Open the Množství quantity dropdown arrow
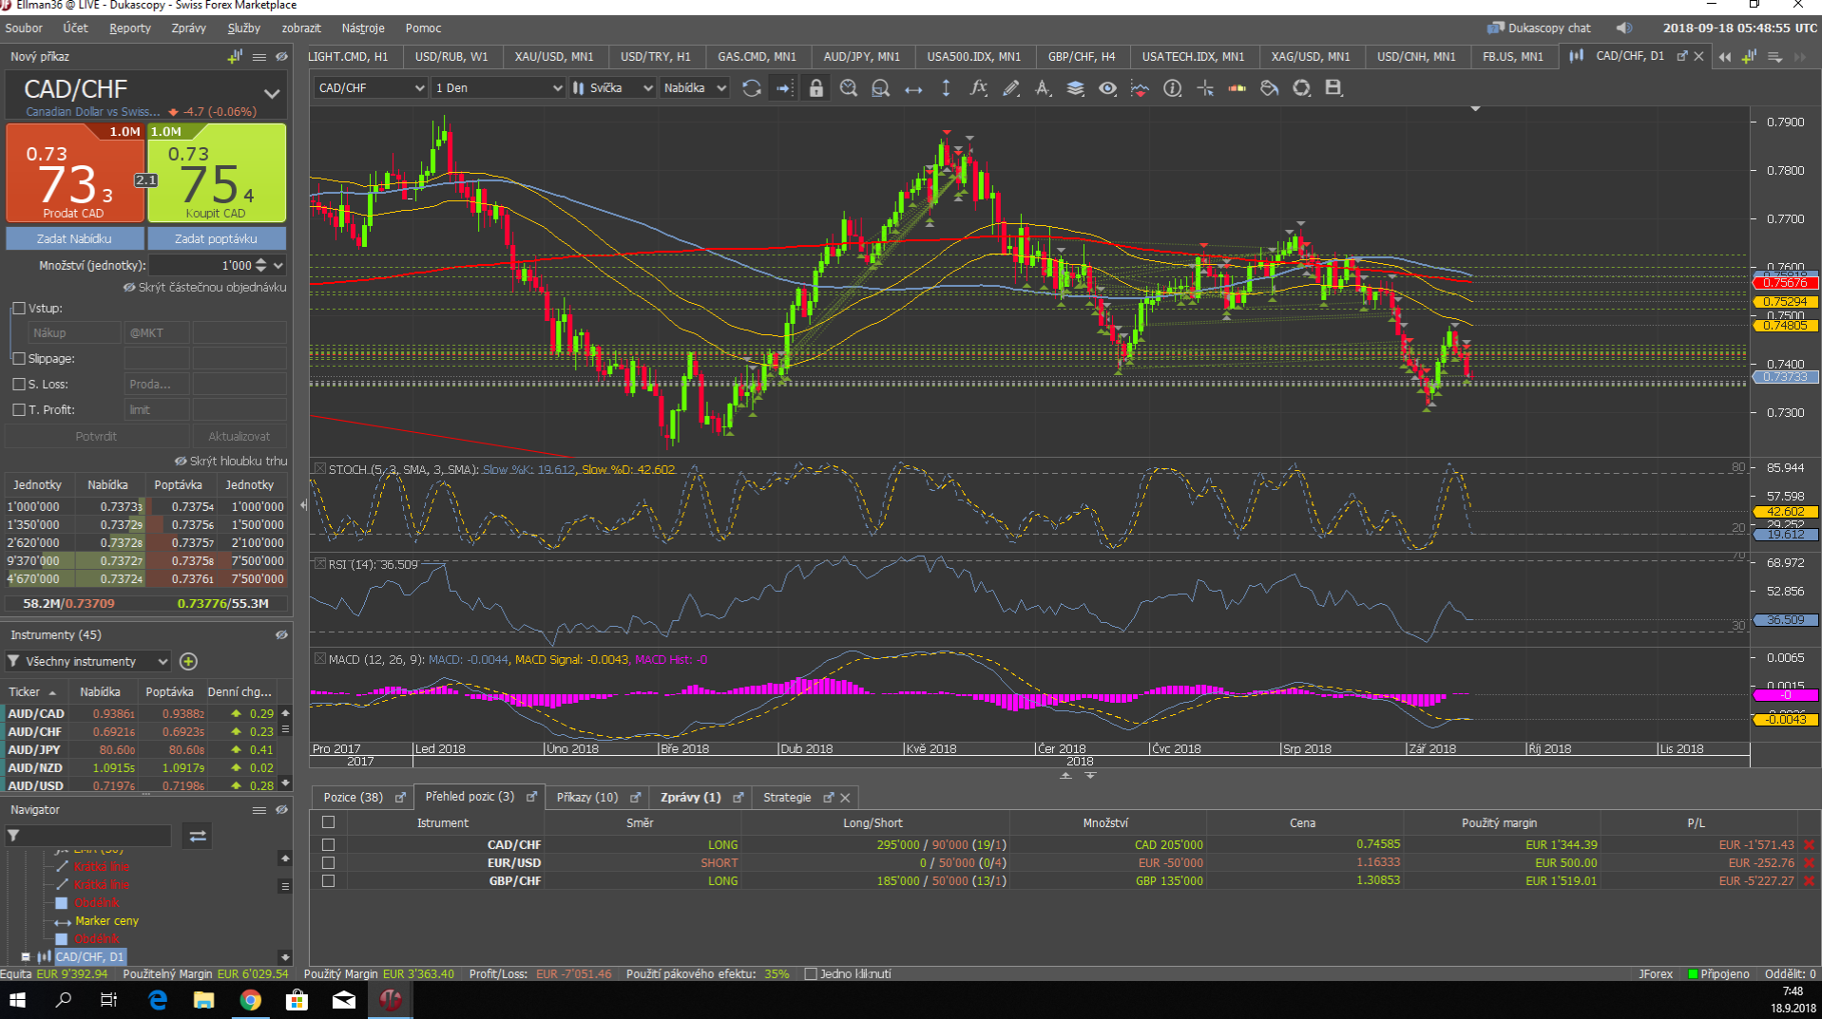 pyautogui.click(x=278, y=266)
